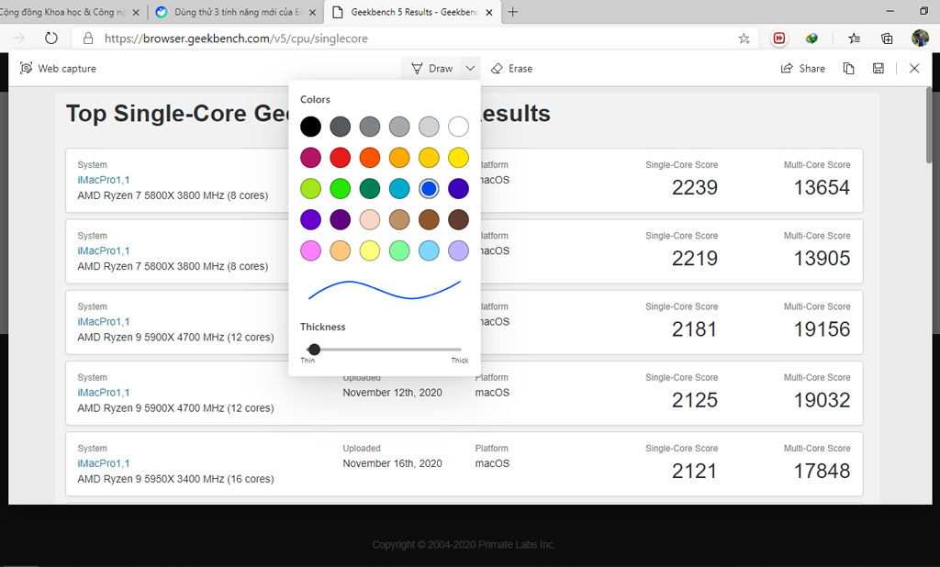
Task: Click the single-core score 2239
Action: pos(694,187)
